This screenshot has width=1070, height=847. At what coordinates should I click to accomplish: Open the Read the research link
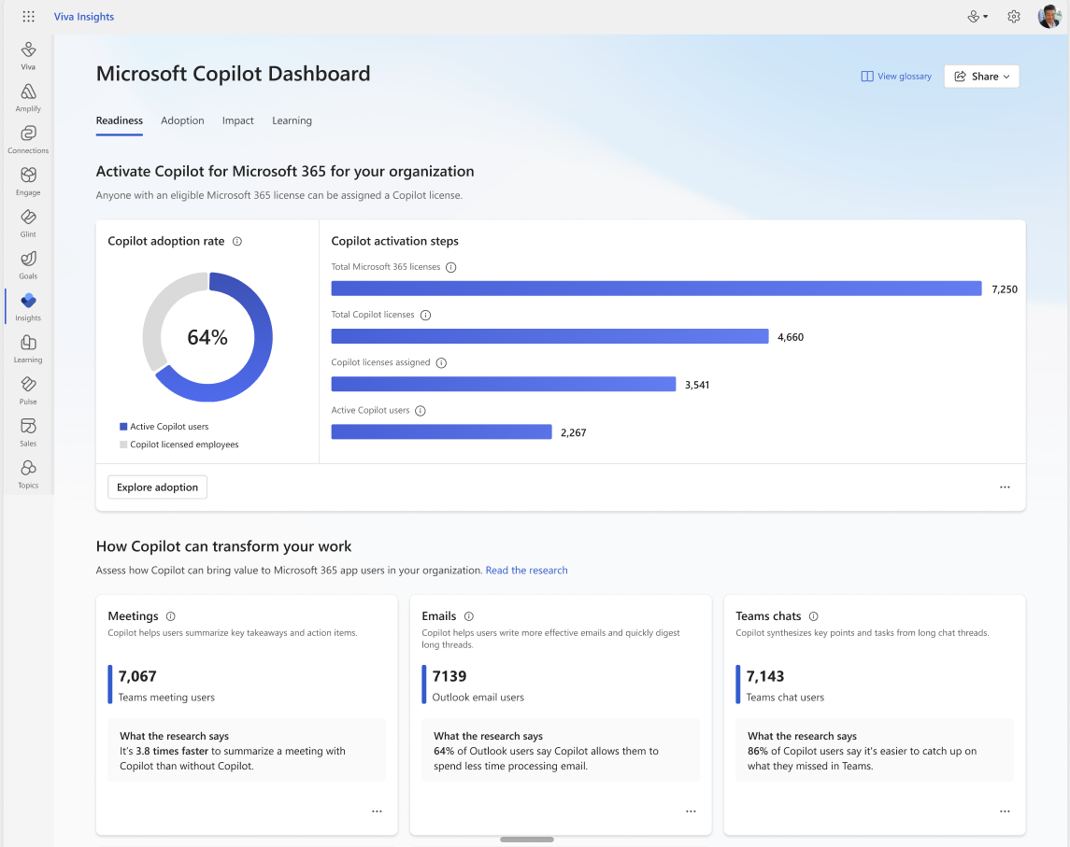pos(526,571)
